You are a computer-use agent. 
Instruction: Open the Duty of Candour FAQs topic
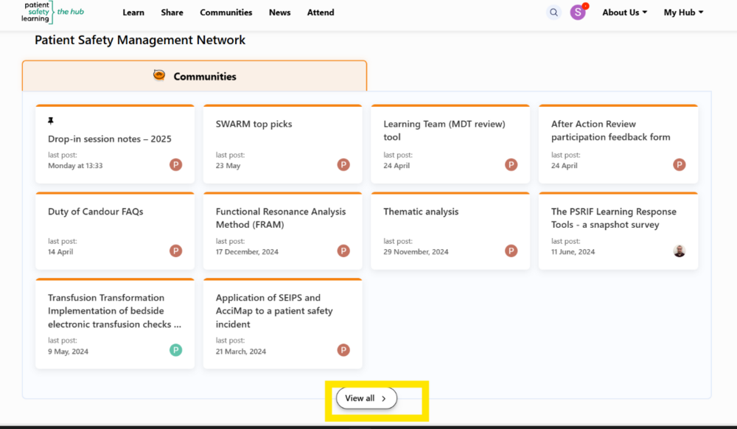pyautogui.click(x=95, y=212)
